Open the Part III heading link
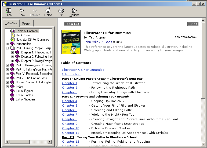This screenshot has height=148, width=207. (x=68, y=137)
